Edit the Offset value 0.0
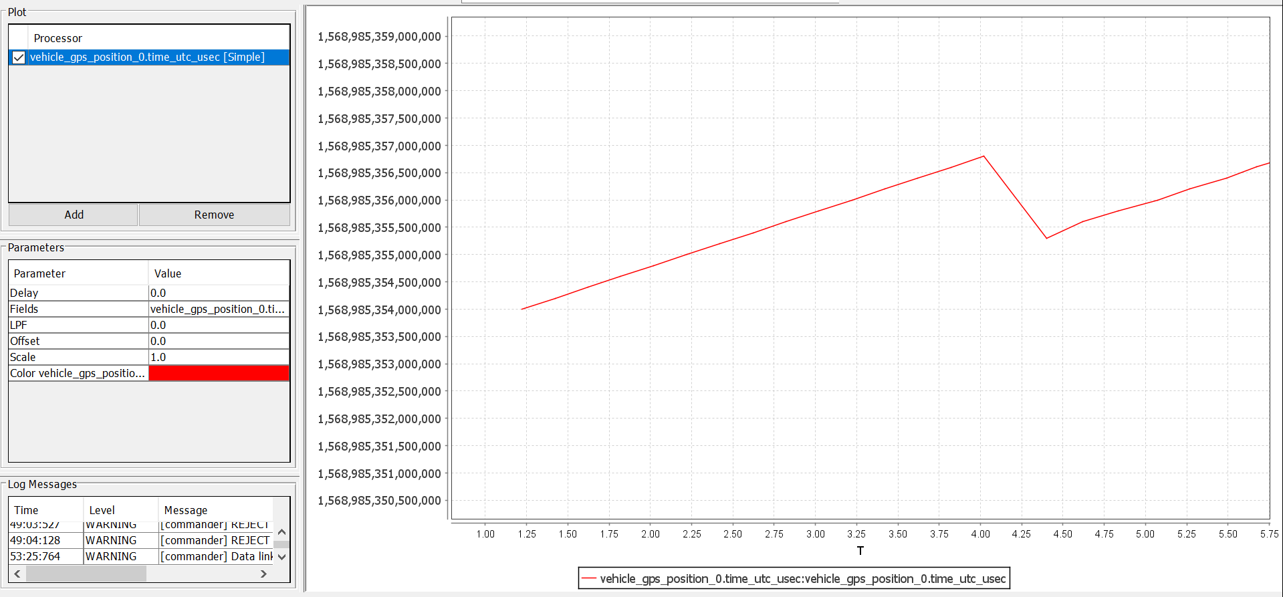 click(219, 341)
